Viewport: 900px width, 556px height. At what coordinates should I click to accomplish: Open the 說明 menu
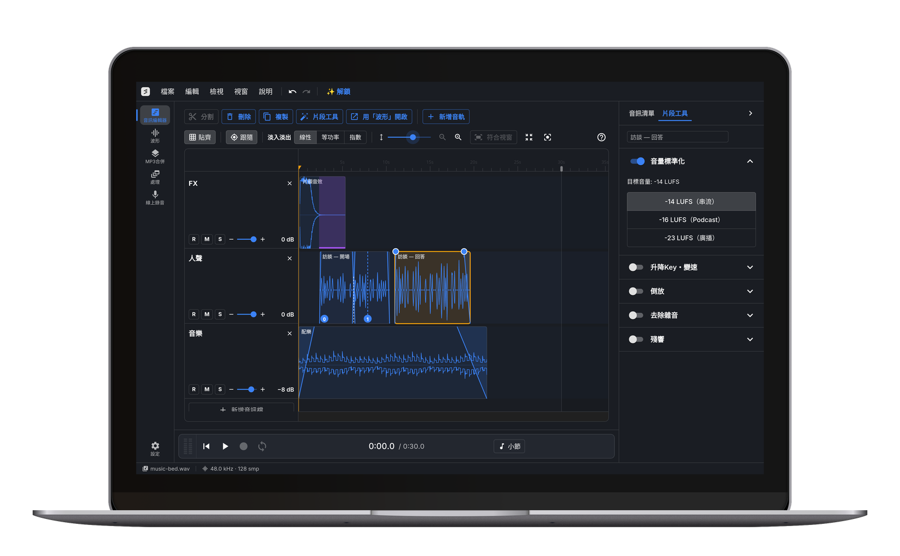[266, 92]
